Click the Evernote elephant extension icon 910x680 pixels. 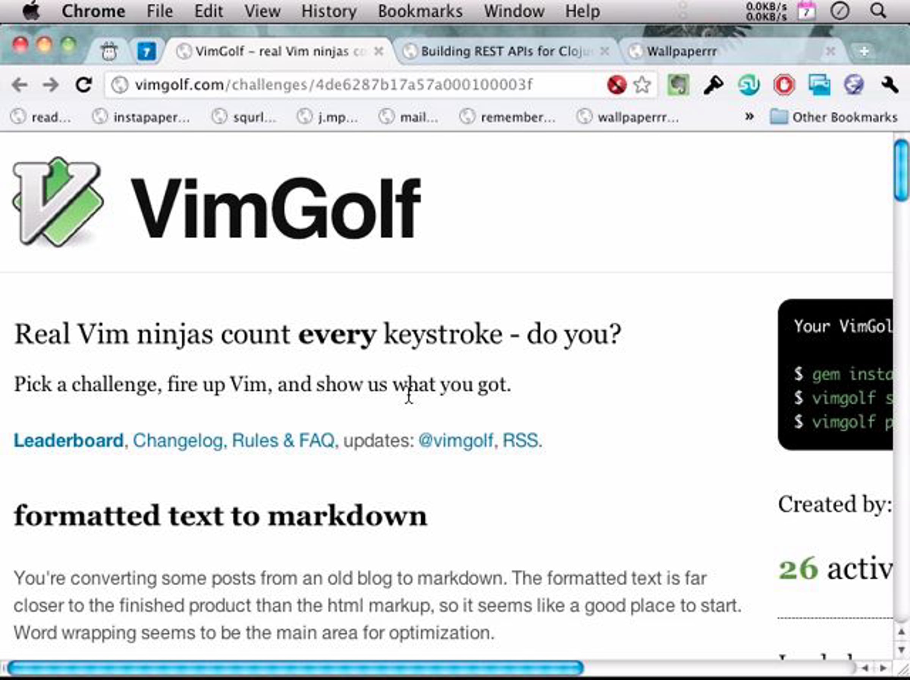tap(678, 85)
